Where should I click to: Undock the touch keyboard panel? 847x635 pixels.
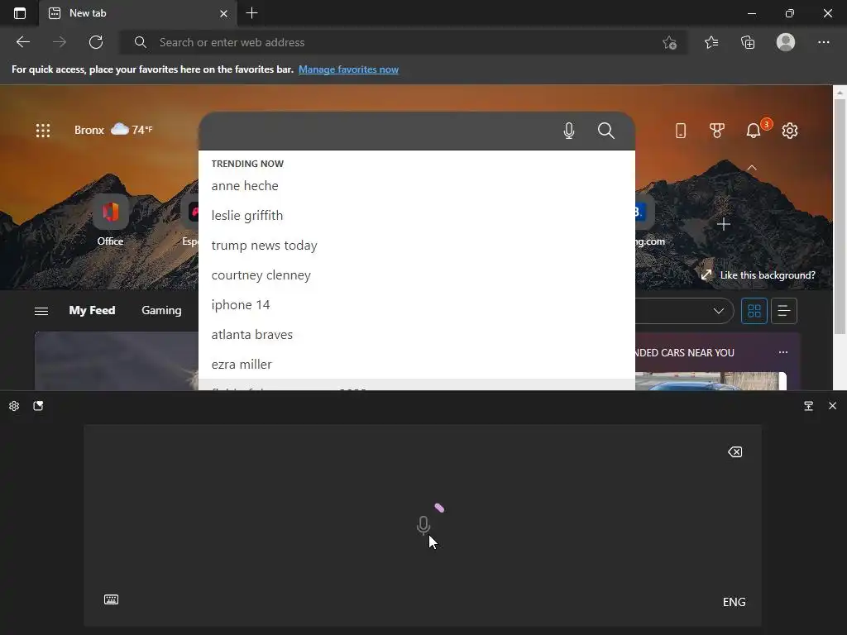(x=809, y=406)
